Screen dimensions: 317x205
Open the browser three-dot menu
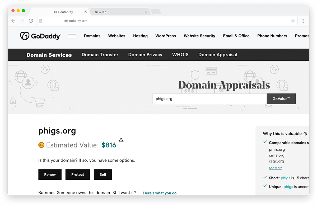point(303,21)
